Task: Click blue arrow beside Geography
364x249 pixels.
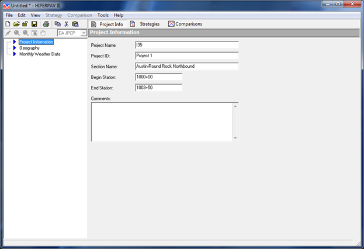Action: click(15, 48)
